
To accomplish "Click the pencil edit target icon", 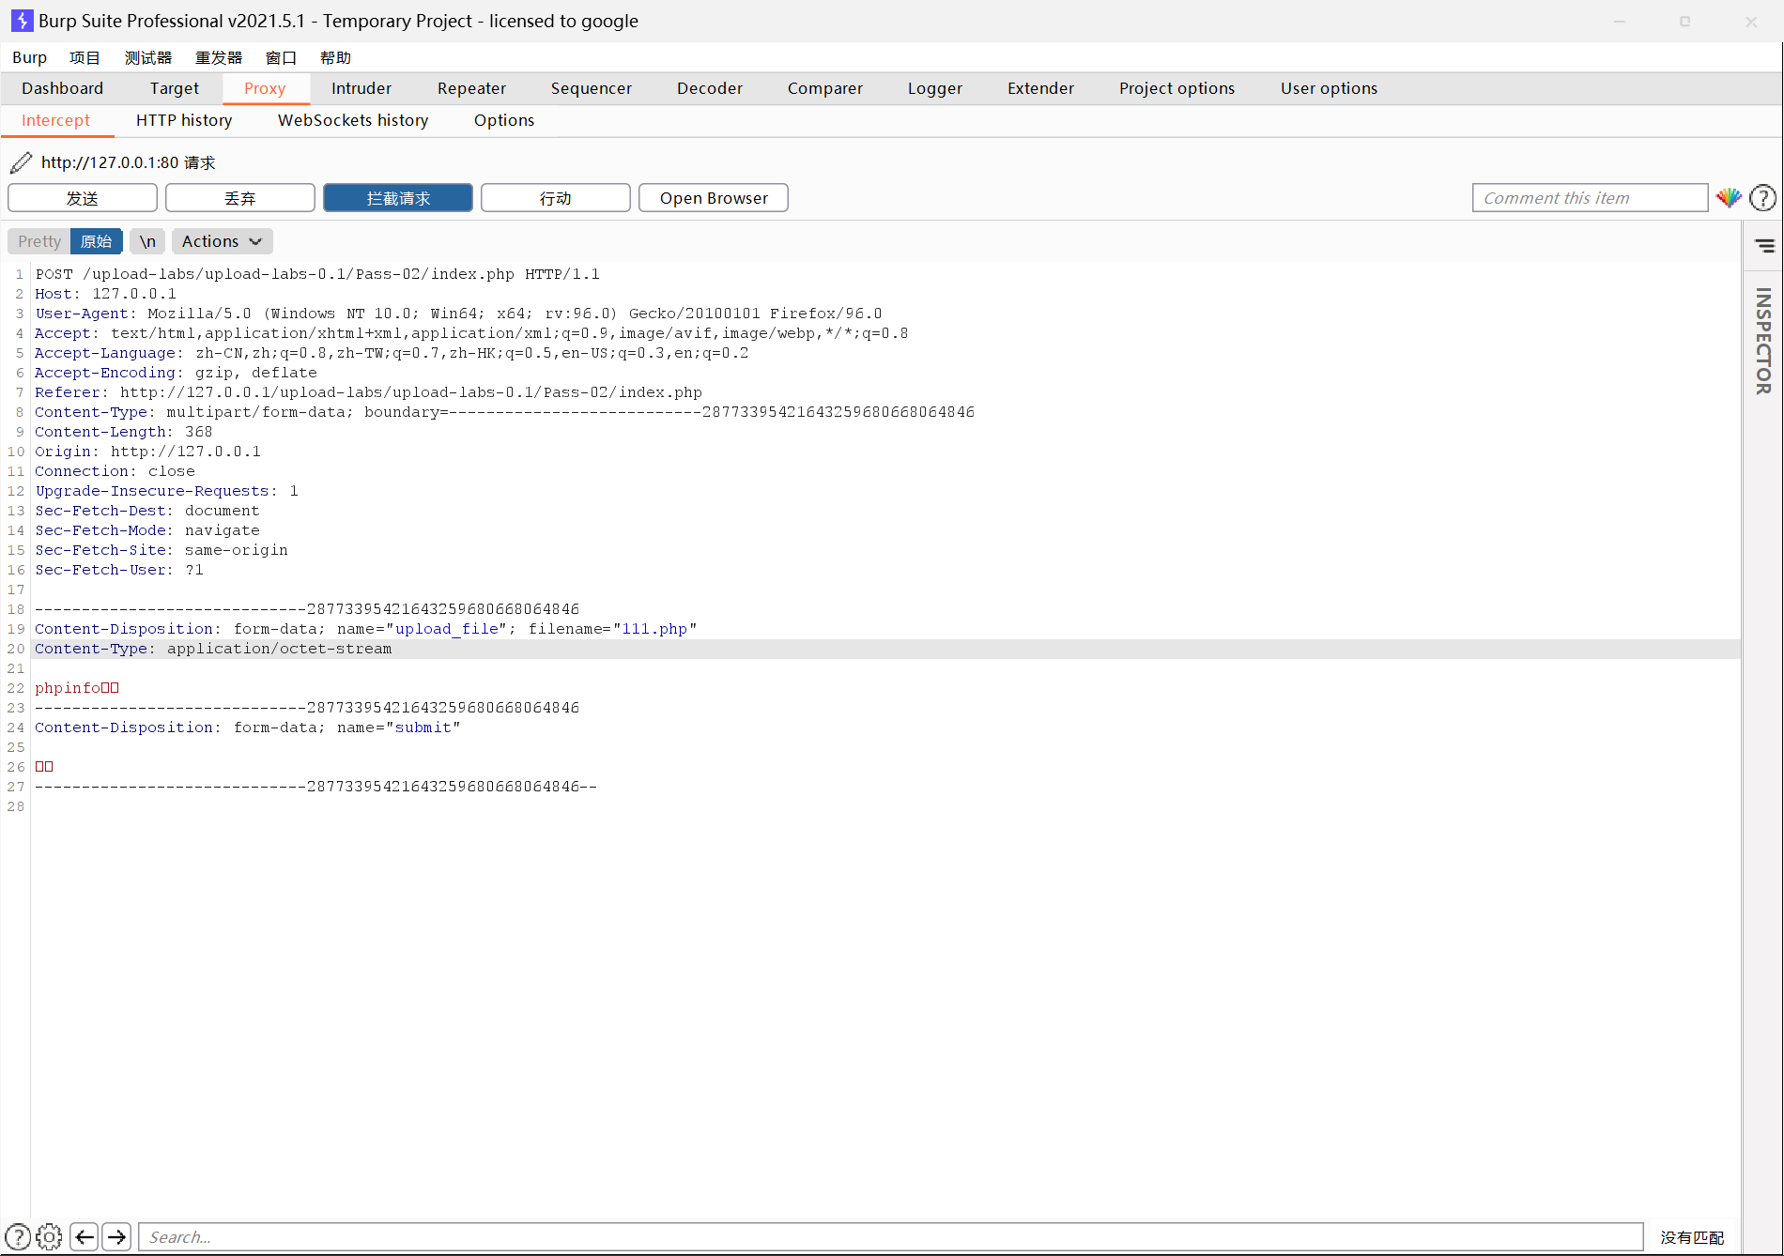I will [21, 162].
